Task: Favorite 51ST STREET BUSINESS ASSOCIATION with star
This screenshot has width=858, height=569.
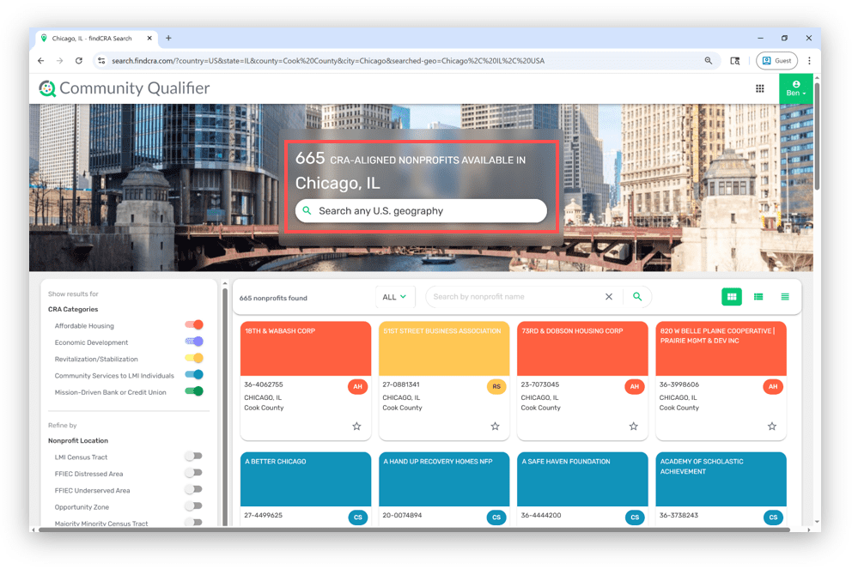Action: click(496, 427)
